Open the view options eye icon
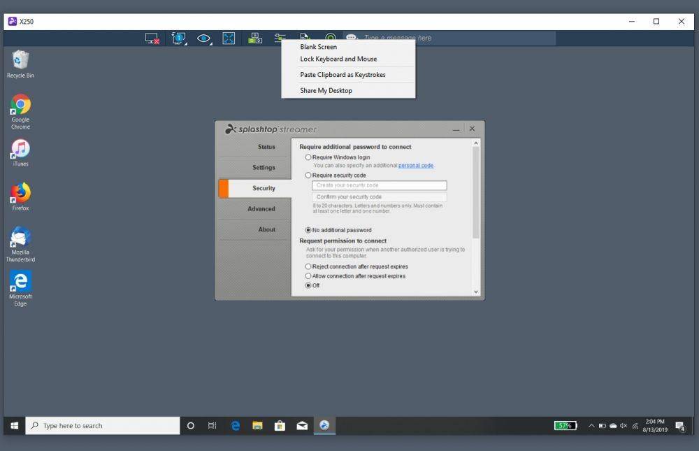The image size is (699, 451). click(204, 38)
